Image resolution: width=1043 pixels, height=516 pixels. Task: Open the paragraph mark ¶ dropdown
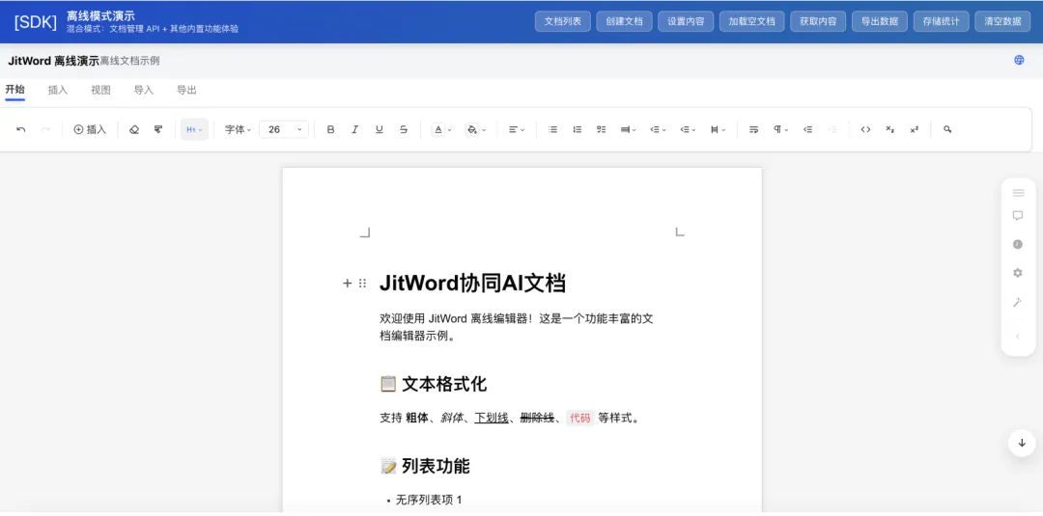780,129
